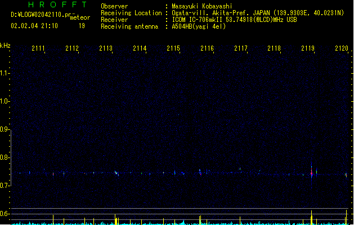354x225 pixels.
Task: Select the A504HB(yagi 4el) antenna text
Action: click(199, 26)
